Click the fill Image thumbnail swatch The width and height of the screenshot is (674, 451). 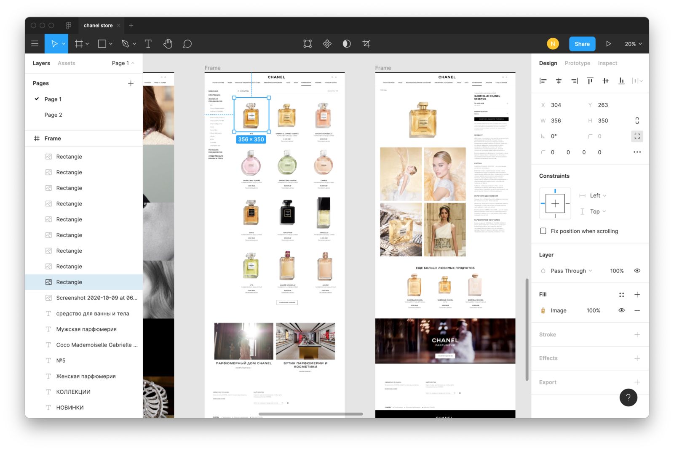[x=543, y=310]
